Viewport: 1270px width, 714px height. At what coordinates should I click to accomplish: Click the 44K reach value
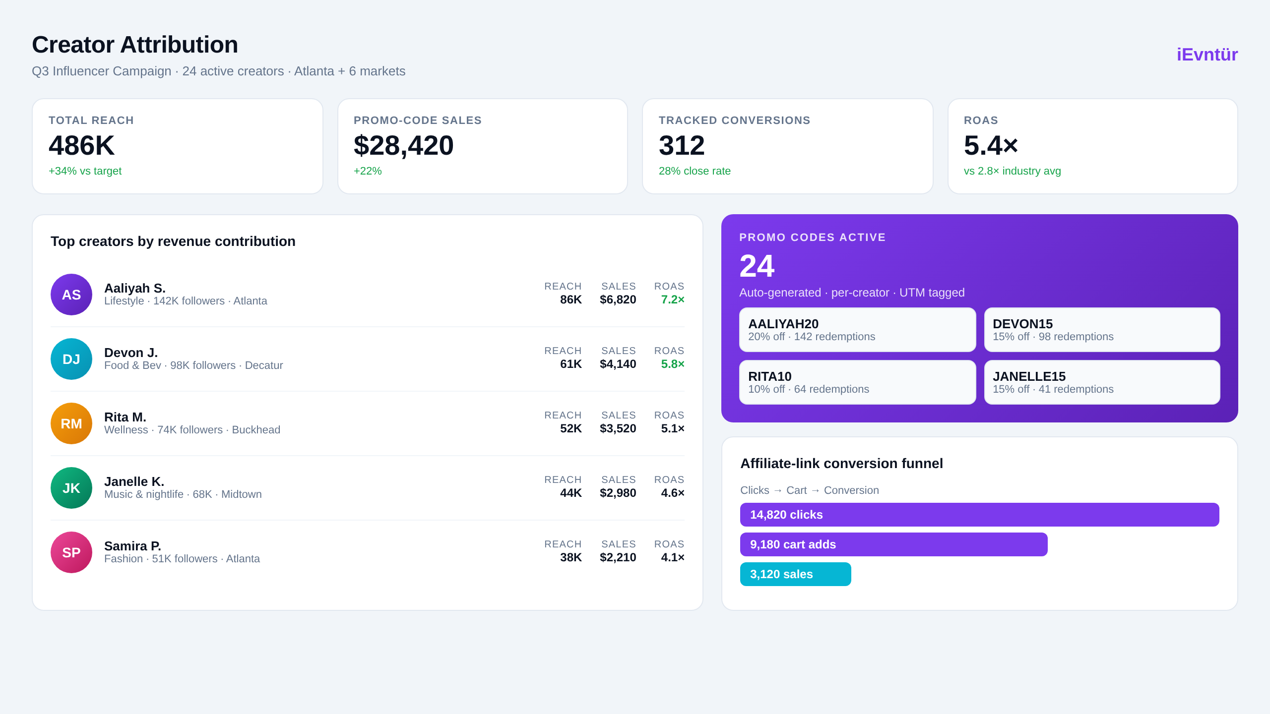click(x=571, y=493)
